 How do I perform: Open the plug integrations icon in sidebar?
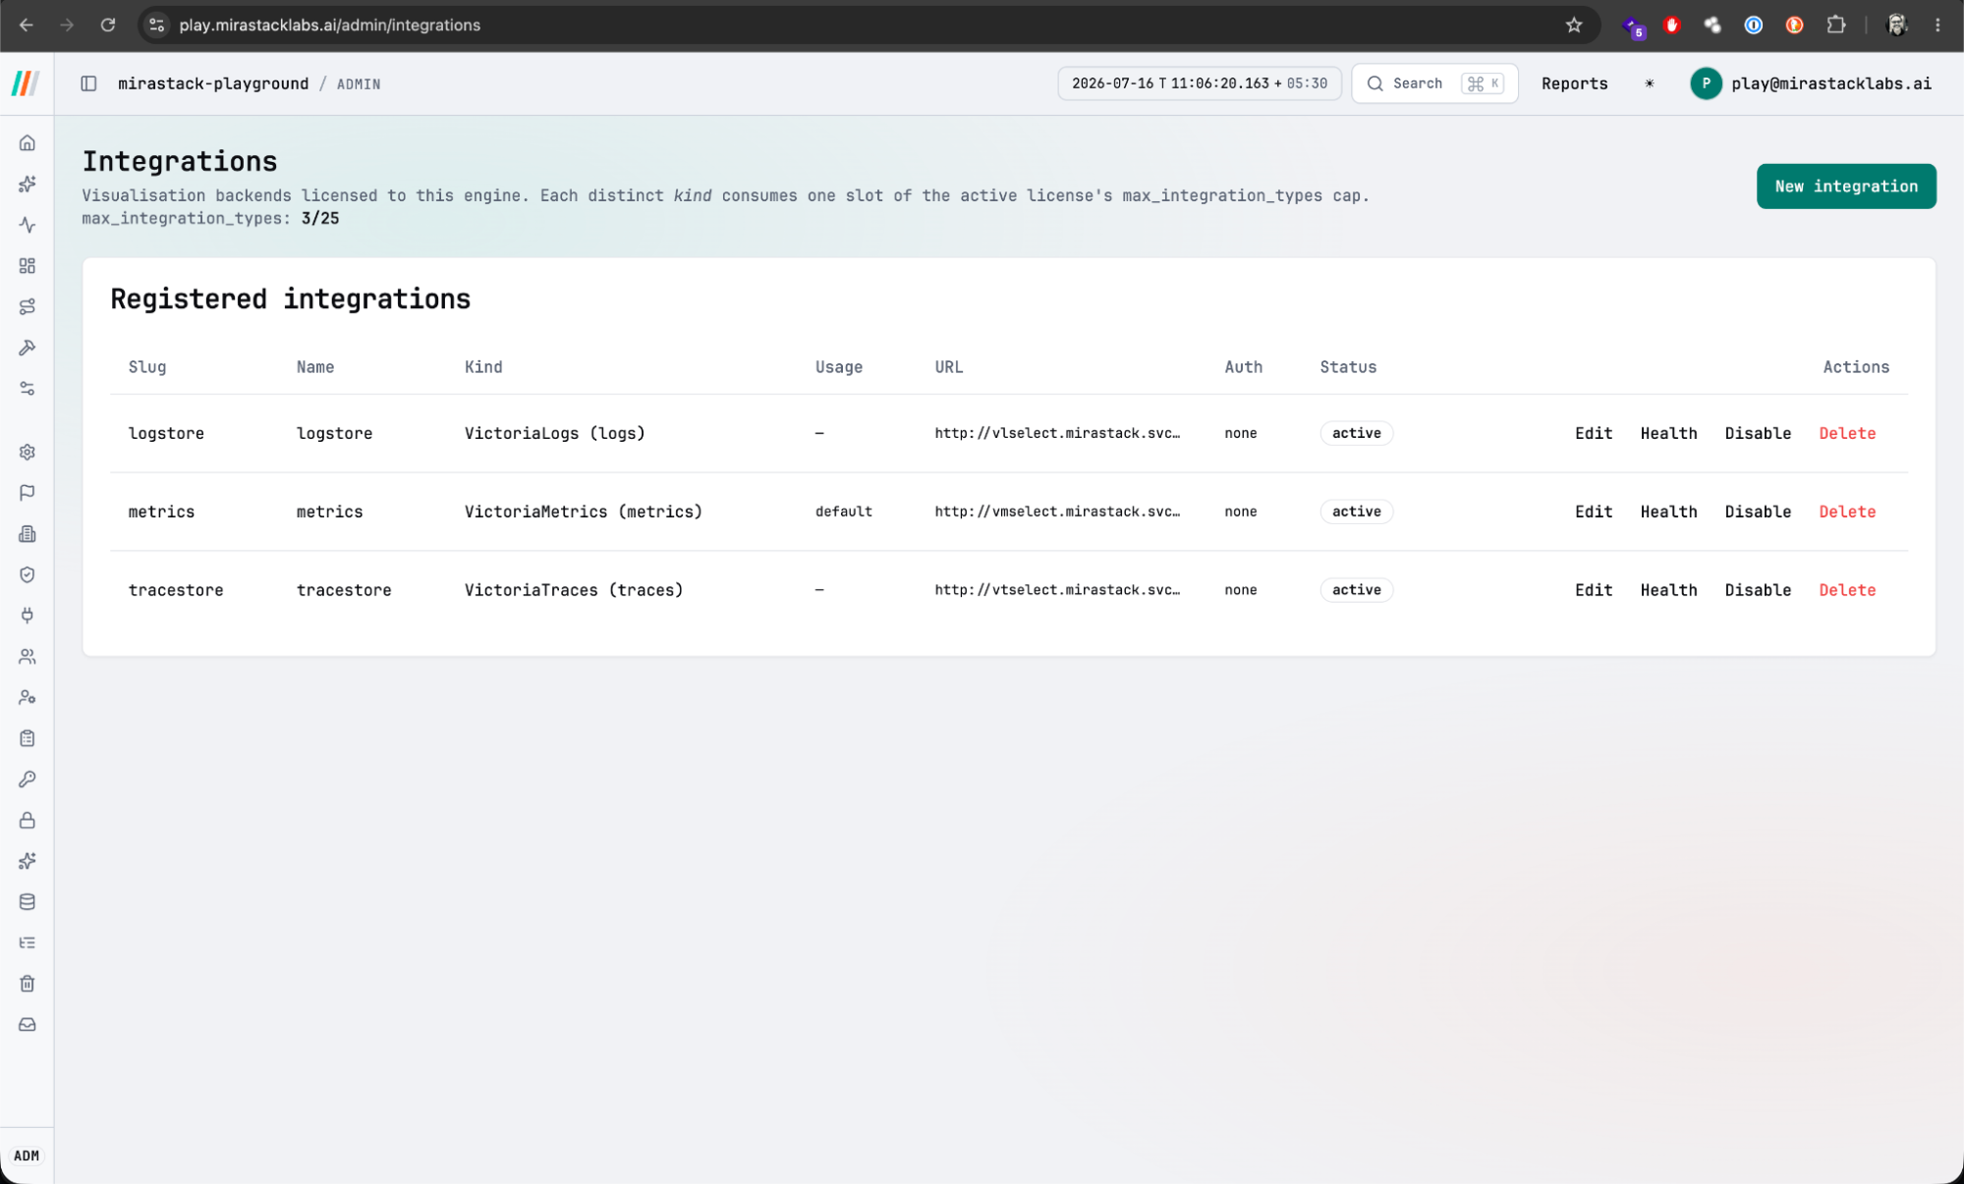pos(28,616)
